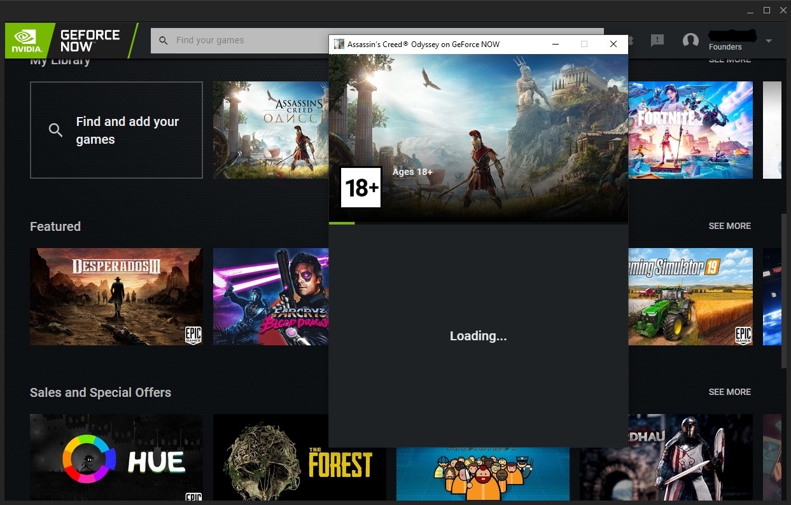Click the vertical scrollbar of GeForce NOW
This screenshot has width=791, height=505.
pos(785,291)
